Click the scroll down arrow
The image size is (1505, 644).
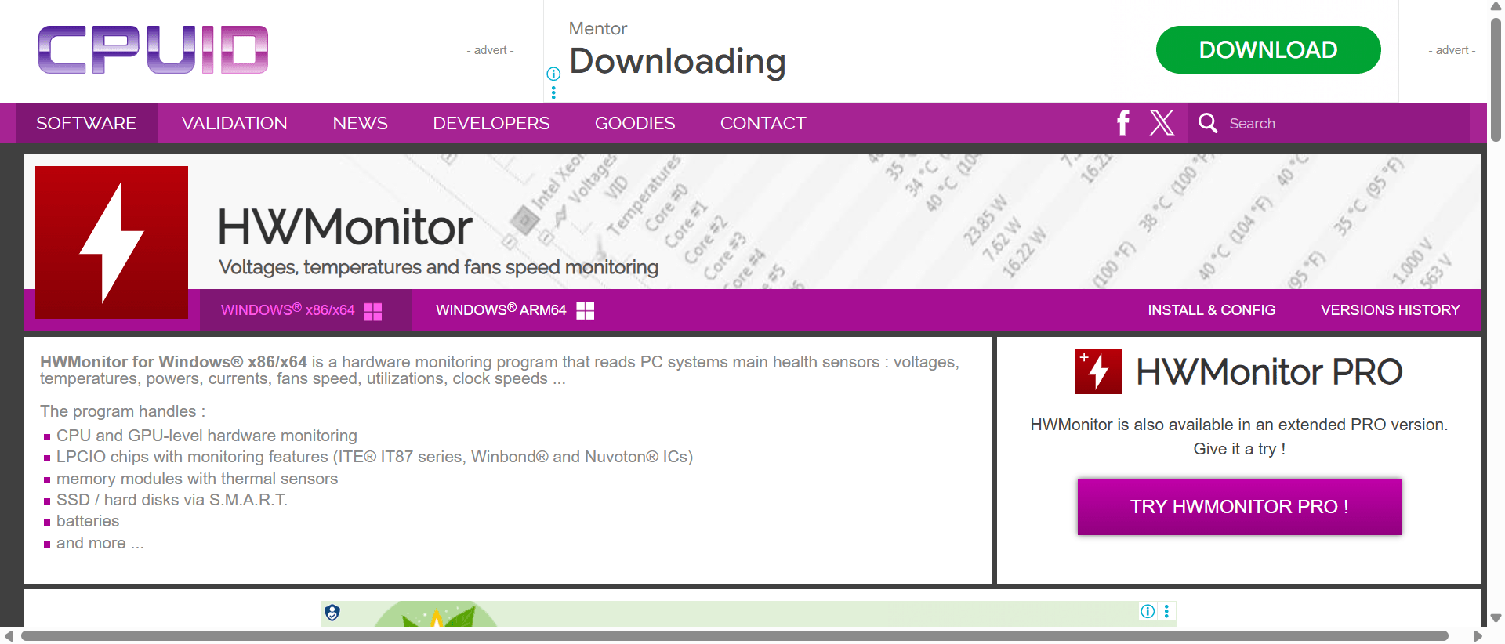point(1496,618)
